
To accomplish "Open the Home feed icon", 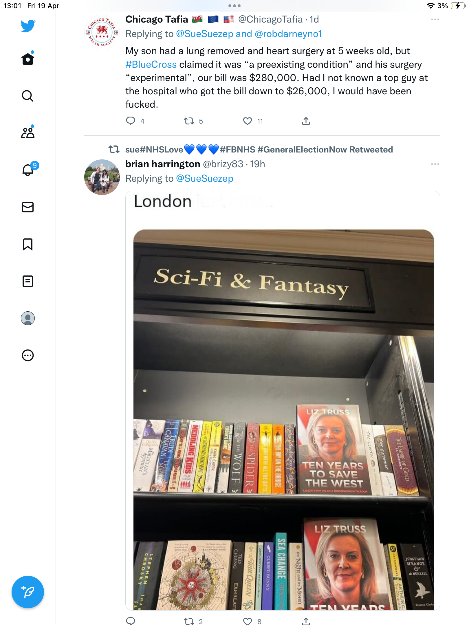I will coord(28,59).
